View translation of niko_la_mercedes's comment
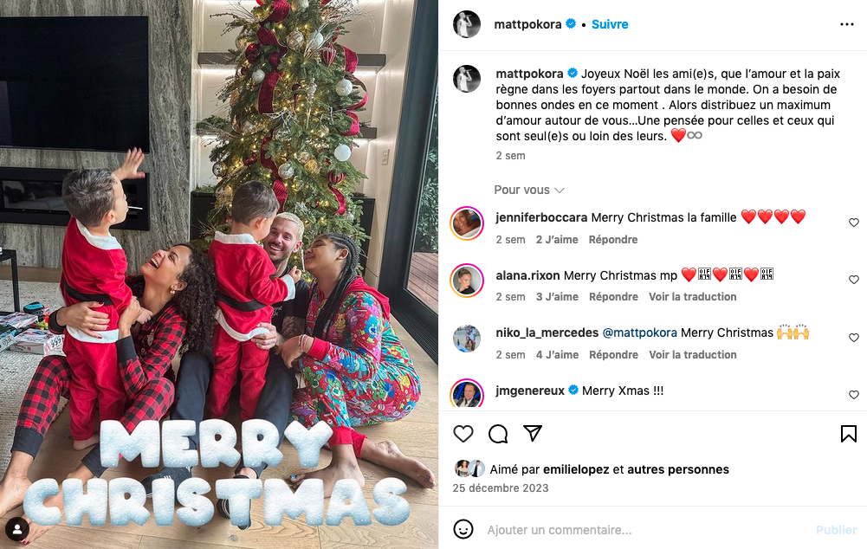 pos(692,355)
